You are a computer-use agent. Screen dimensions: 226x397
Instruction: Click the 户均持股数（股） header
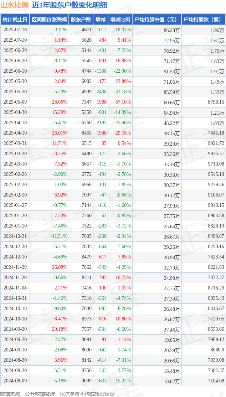(x=204, y=19)
